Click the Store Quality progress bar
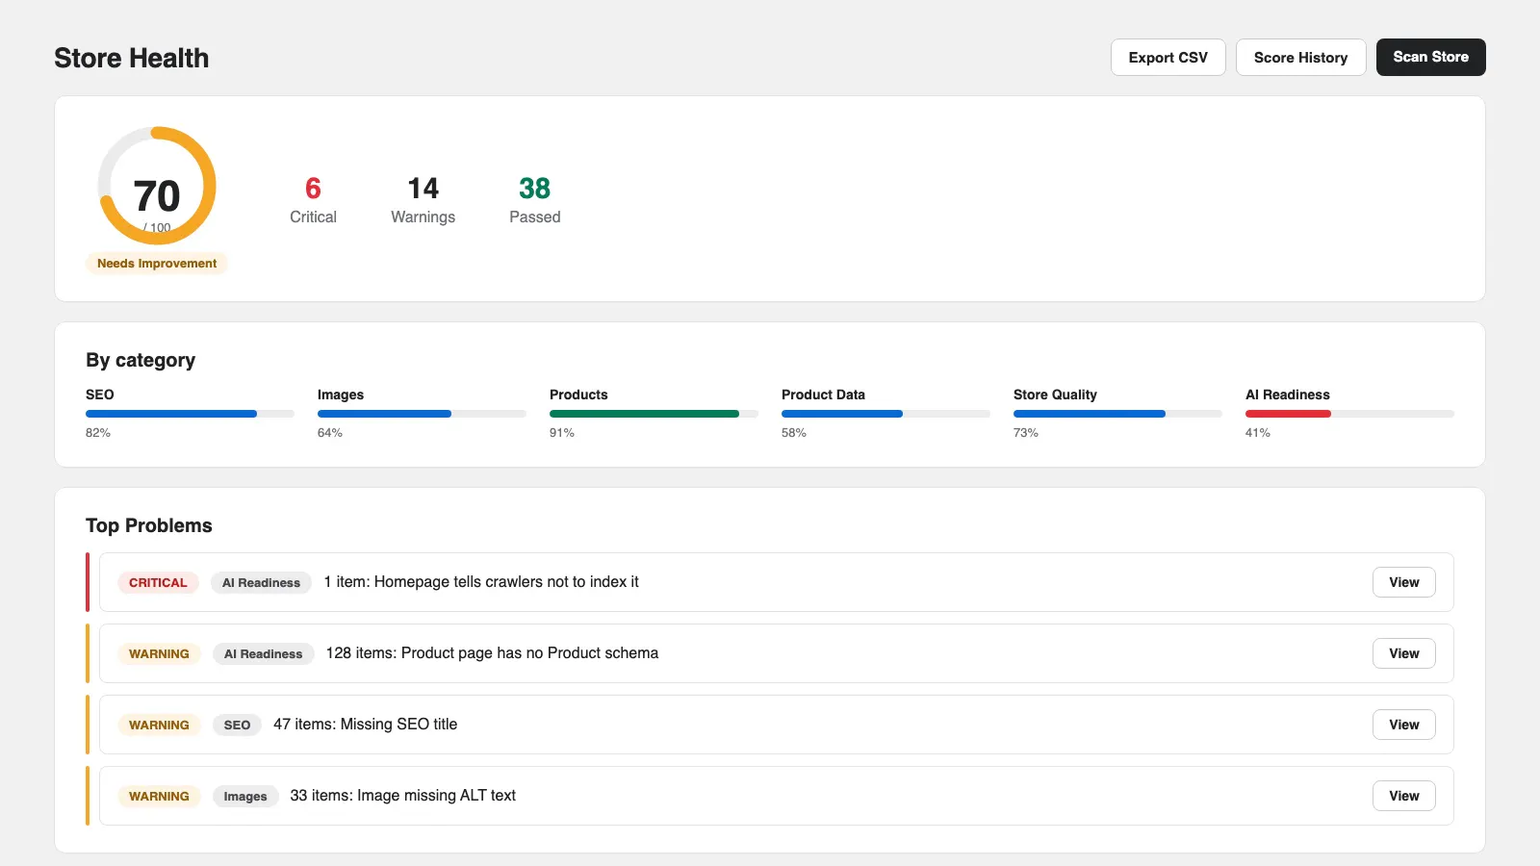The height and width of the screenshot is (866, 1540). [x=1117, y=414]
